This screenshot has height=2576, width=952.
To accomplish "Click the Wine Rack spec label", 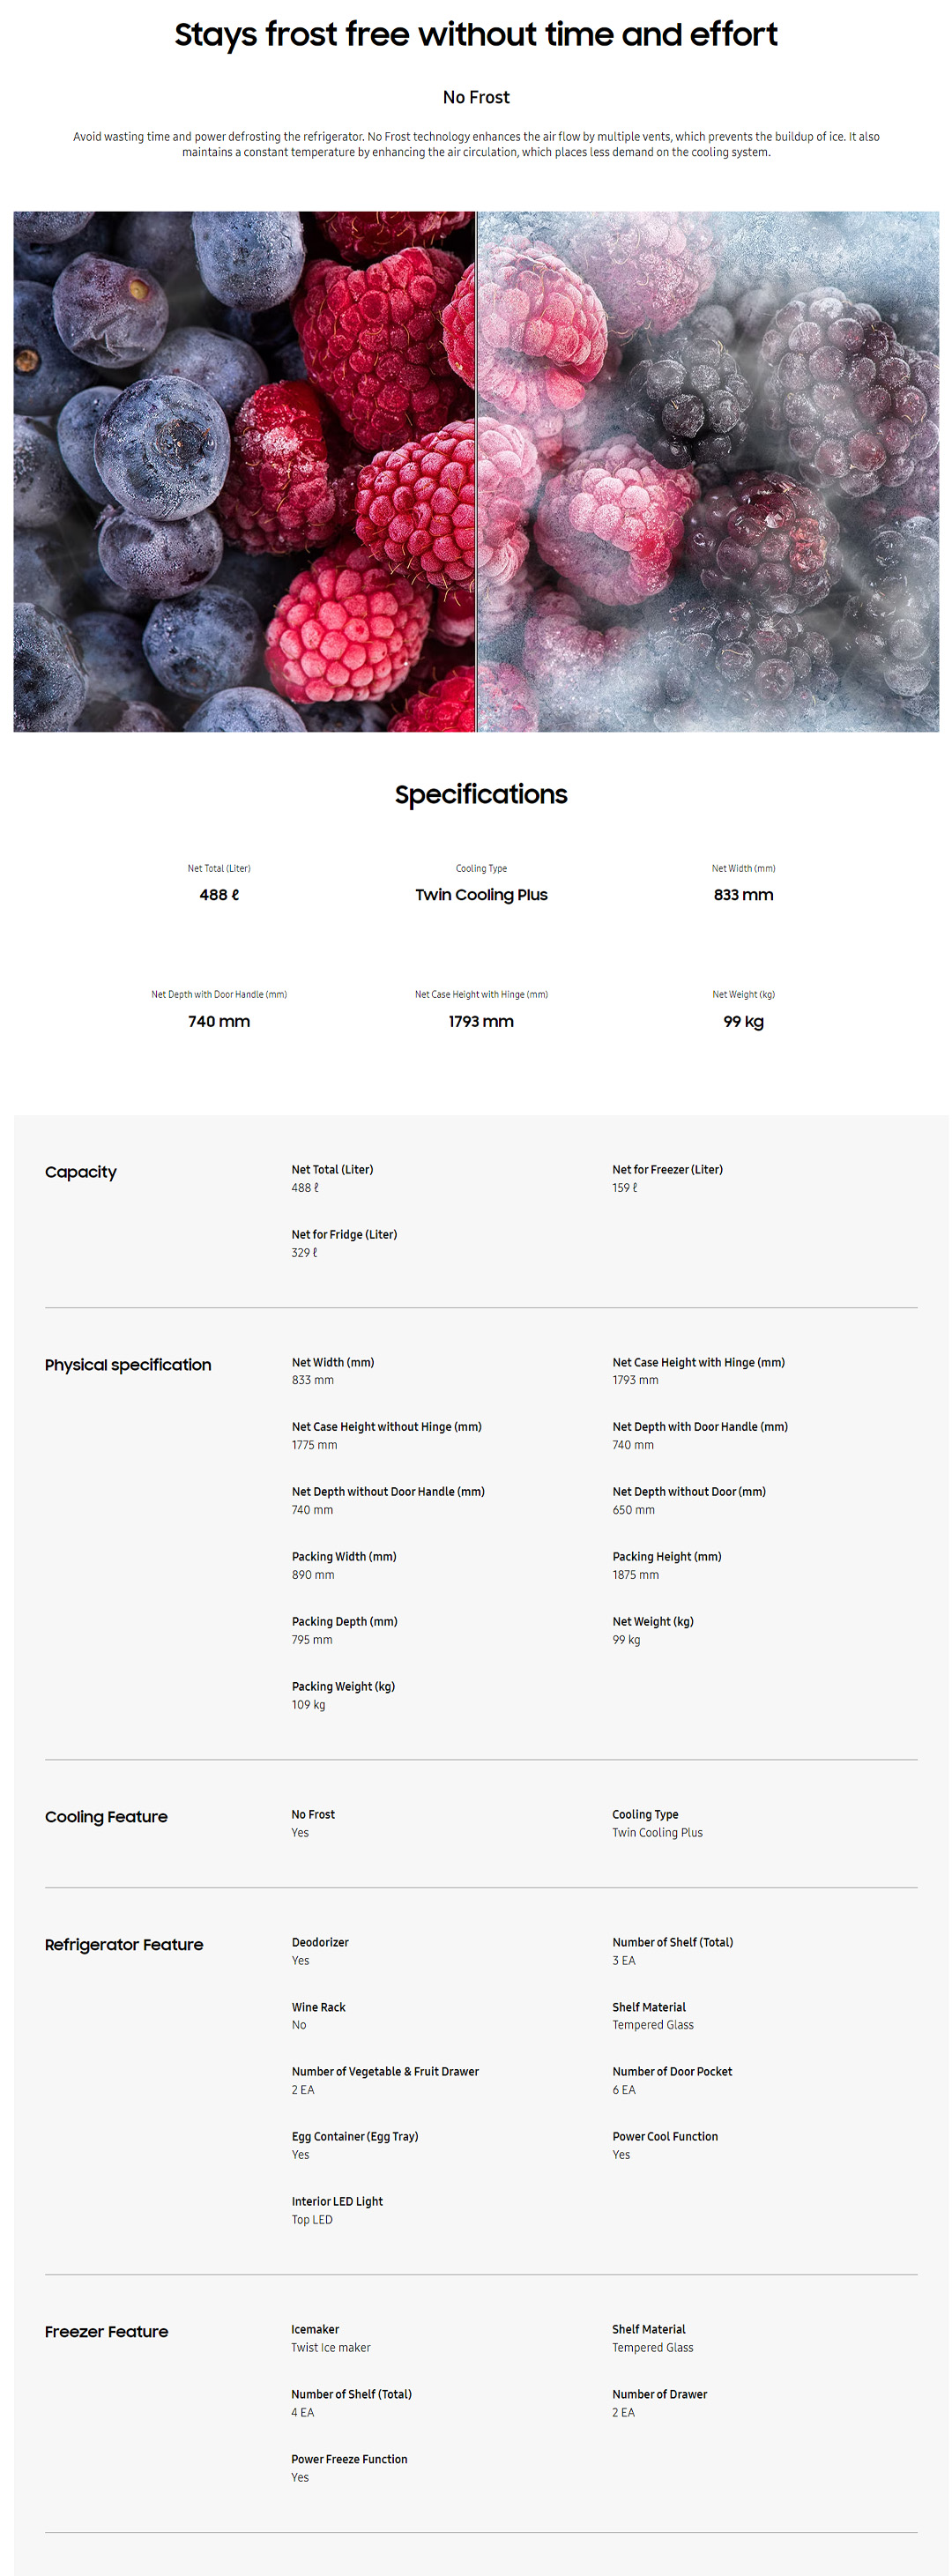I will point(318,2007).
